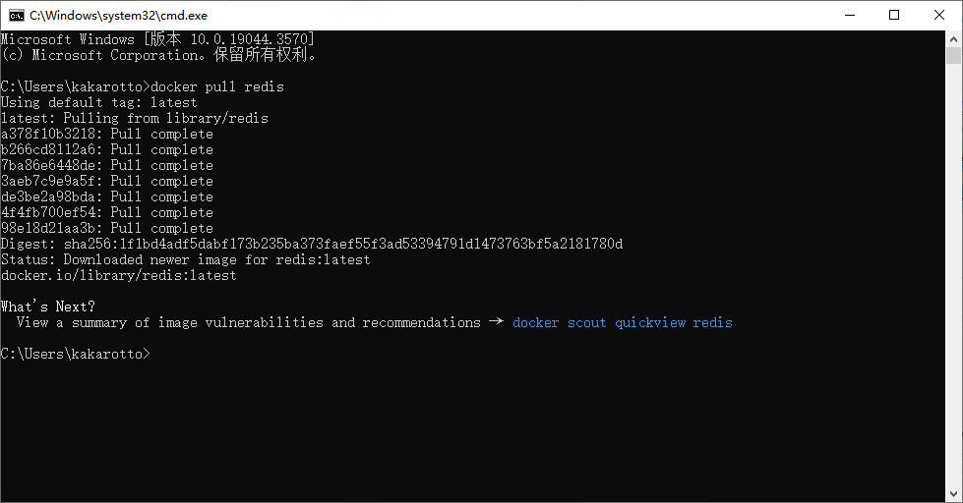The width and height of the screenshot is (963, 503).
Task: Click the typed 'docker pull redis' command
Action: point(216,86)
